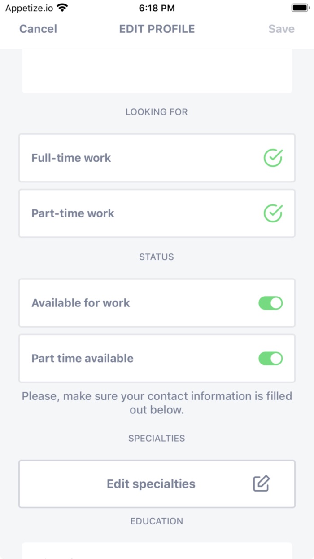Tap the green checkmark beside Full-time work

(272, 158)
